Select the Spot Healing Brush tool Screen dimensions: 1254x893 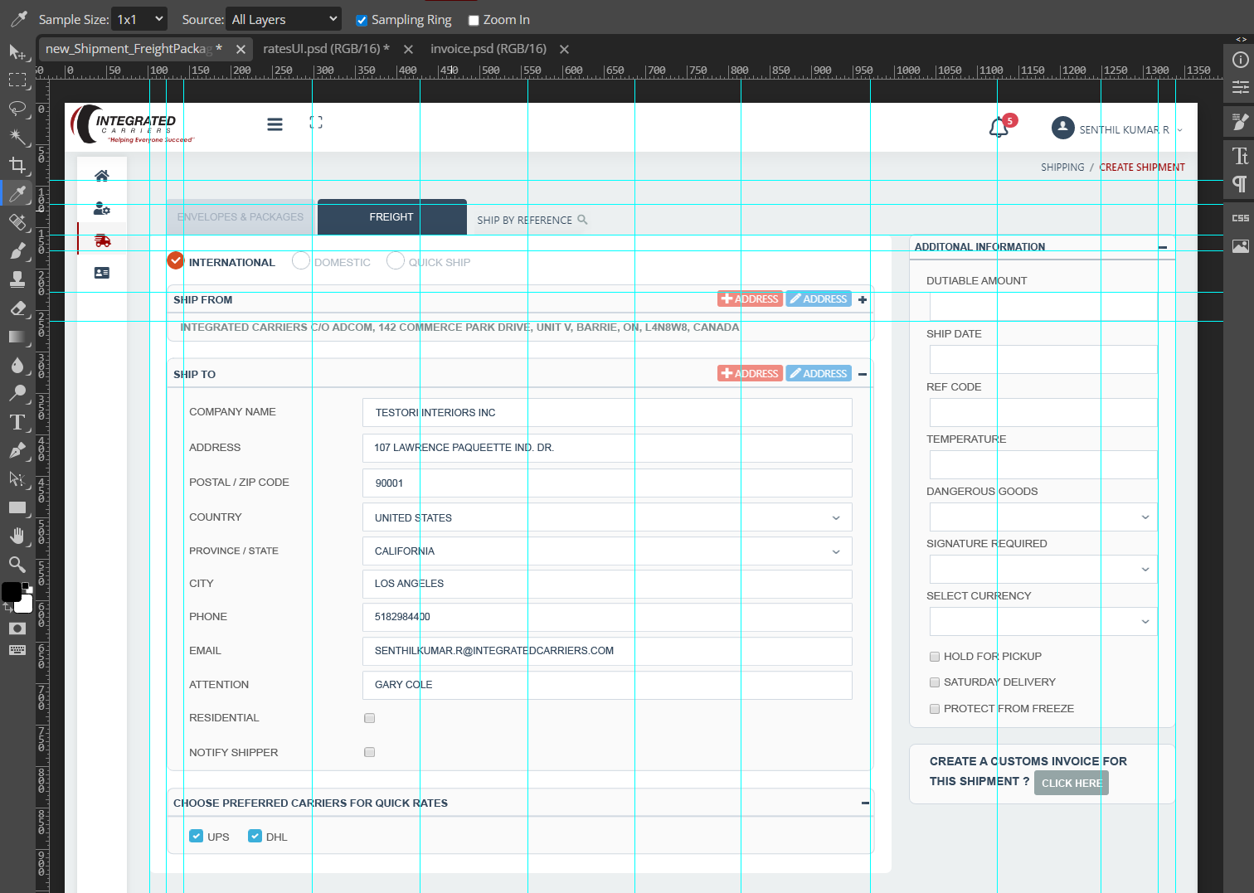(17, 222)
